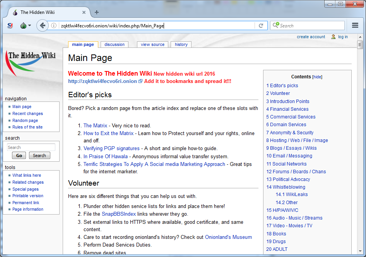Jump to 1 Editor's picks in Contents

[x=282, y=86]
